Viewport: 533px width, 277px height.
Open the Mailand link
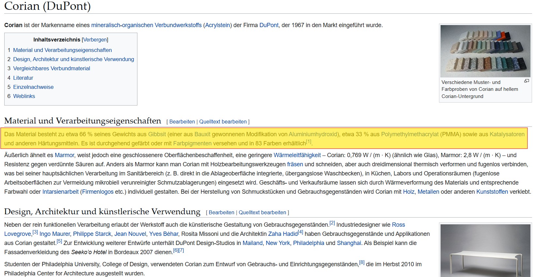pos(253,243)
